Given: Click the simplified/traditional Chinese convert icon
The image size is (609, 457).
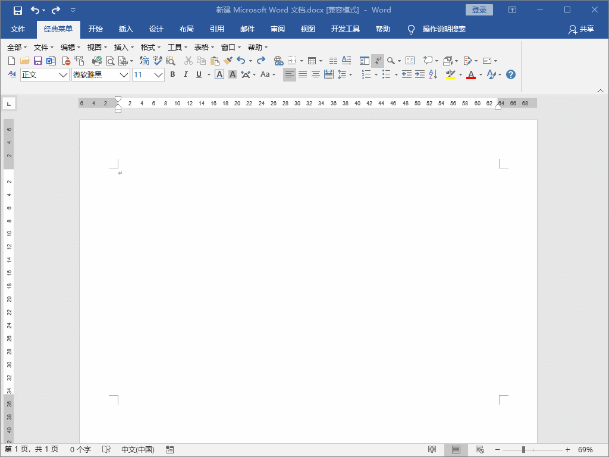Looking at the screenshot, I should pyautogui.click(x=145, y=61).
